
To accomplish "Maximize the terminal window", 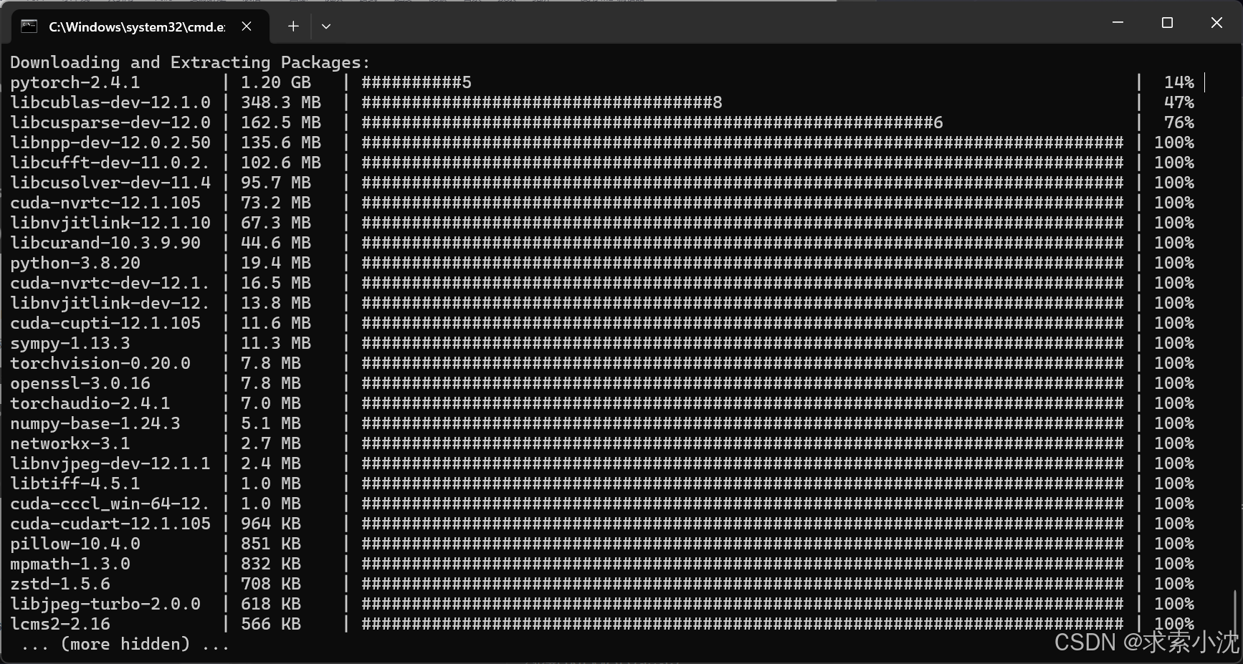I will click(x=1167, y=23).
